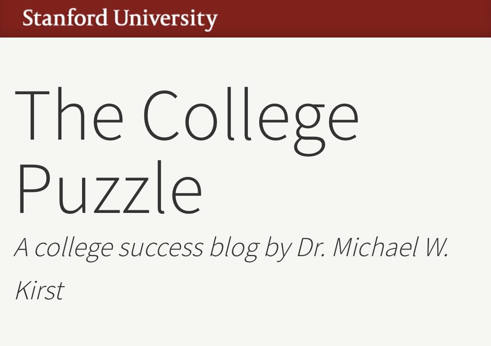Image resolution: width=491 pixels, height=346 pixels.
Task: Click the name "Kirst" in the tagline
Action: tap(40, 291)
